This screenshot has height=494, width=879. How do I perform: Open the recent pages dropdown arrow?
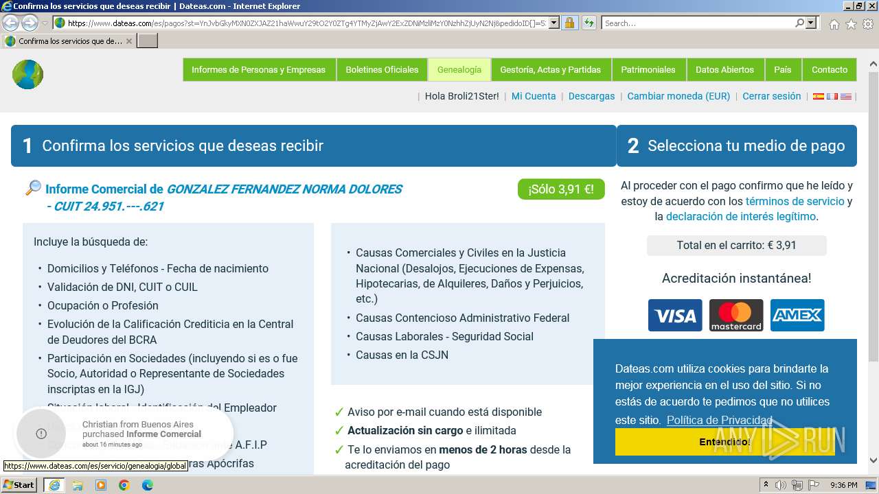[45, 23]
